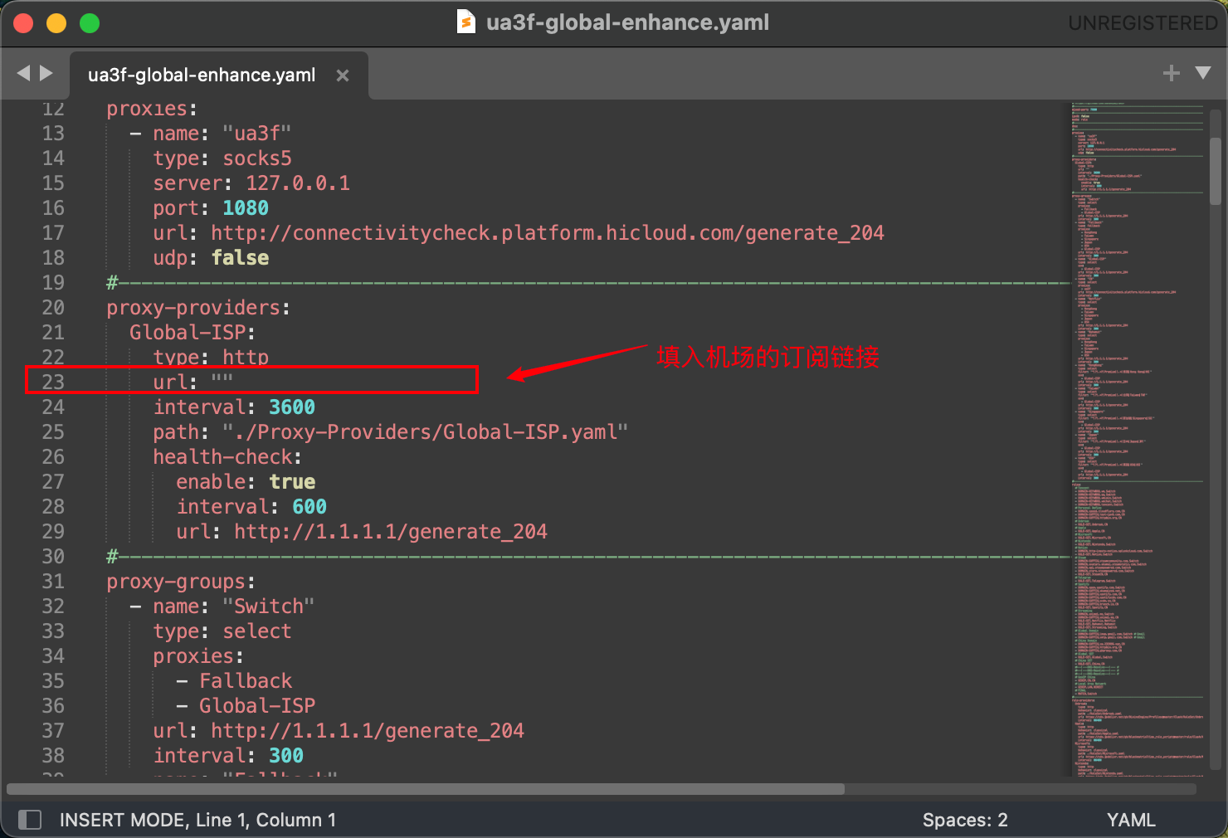
Task: Select the ua3f-global-enhance.yaml tab
Action: pos(202,76)
